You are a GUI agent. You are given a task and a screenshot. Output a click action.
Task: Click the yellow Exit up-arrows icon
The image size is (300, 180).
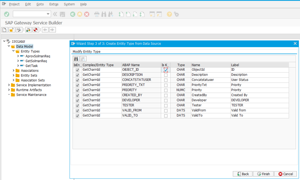[x=80, y=14]
